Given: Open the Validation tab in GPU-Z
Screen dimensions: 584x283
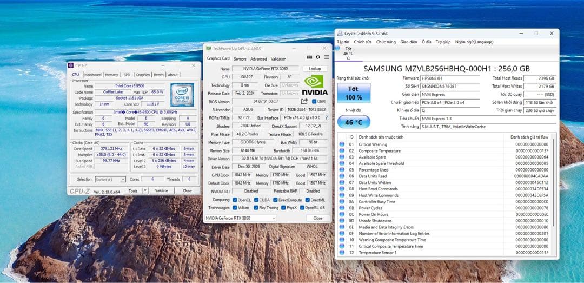Looking at the screenshot, I should (278, 59).
